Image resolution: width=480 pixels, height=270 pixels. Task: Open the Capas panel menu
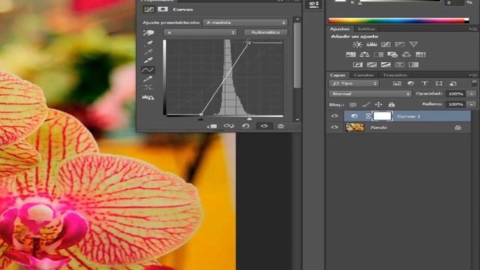point(473,75)
